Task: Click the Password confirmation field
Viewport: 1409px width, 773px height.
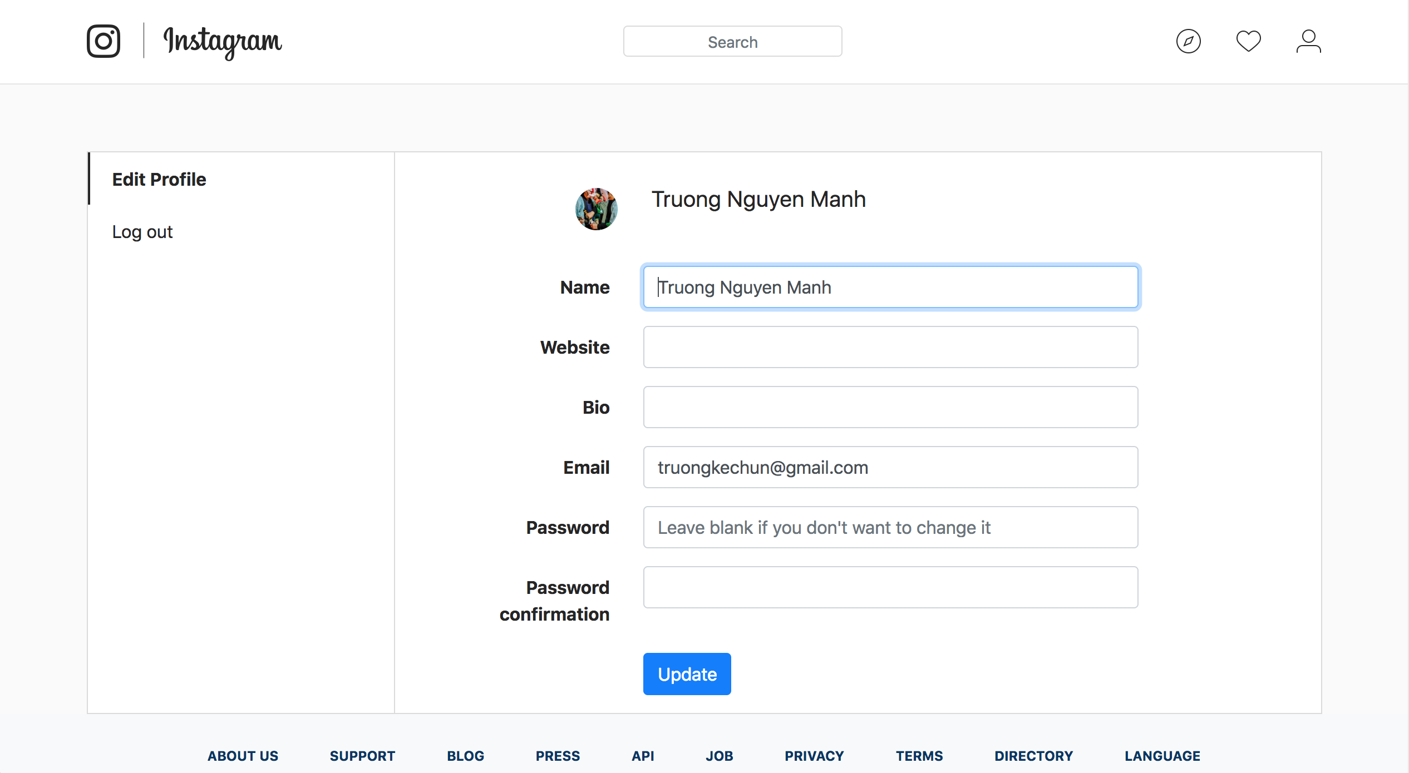Action: coord(890,587)
